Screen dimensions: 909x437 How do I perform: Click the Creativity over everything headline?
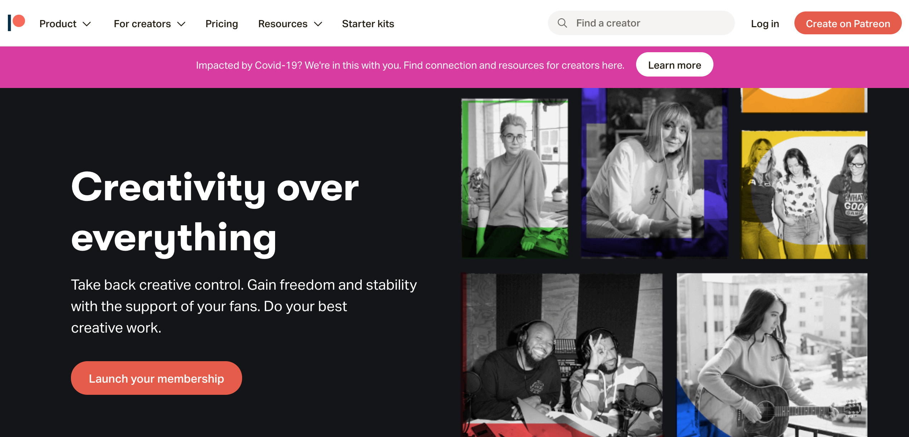tap(215, 213)
